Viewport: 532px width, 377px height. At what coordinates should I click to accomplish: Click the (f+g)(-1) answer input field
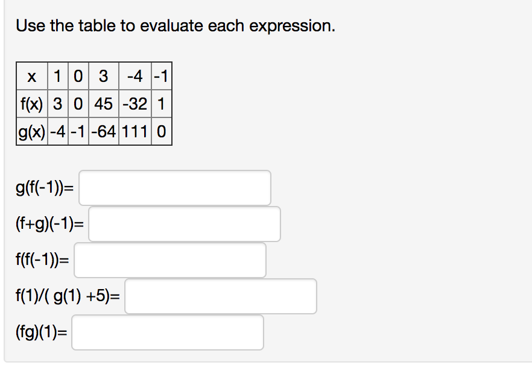184,223
